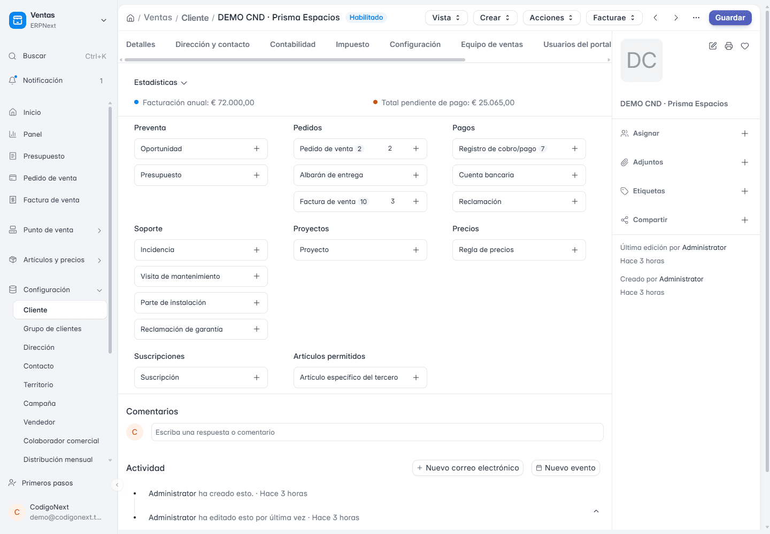The width and height of the screenshot is (770, 534).
Task: Click the comment input field
Action: click(x=377, y=432)
